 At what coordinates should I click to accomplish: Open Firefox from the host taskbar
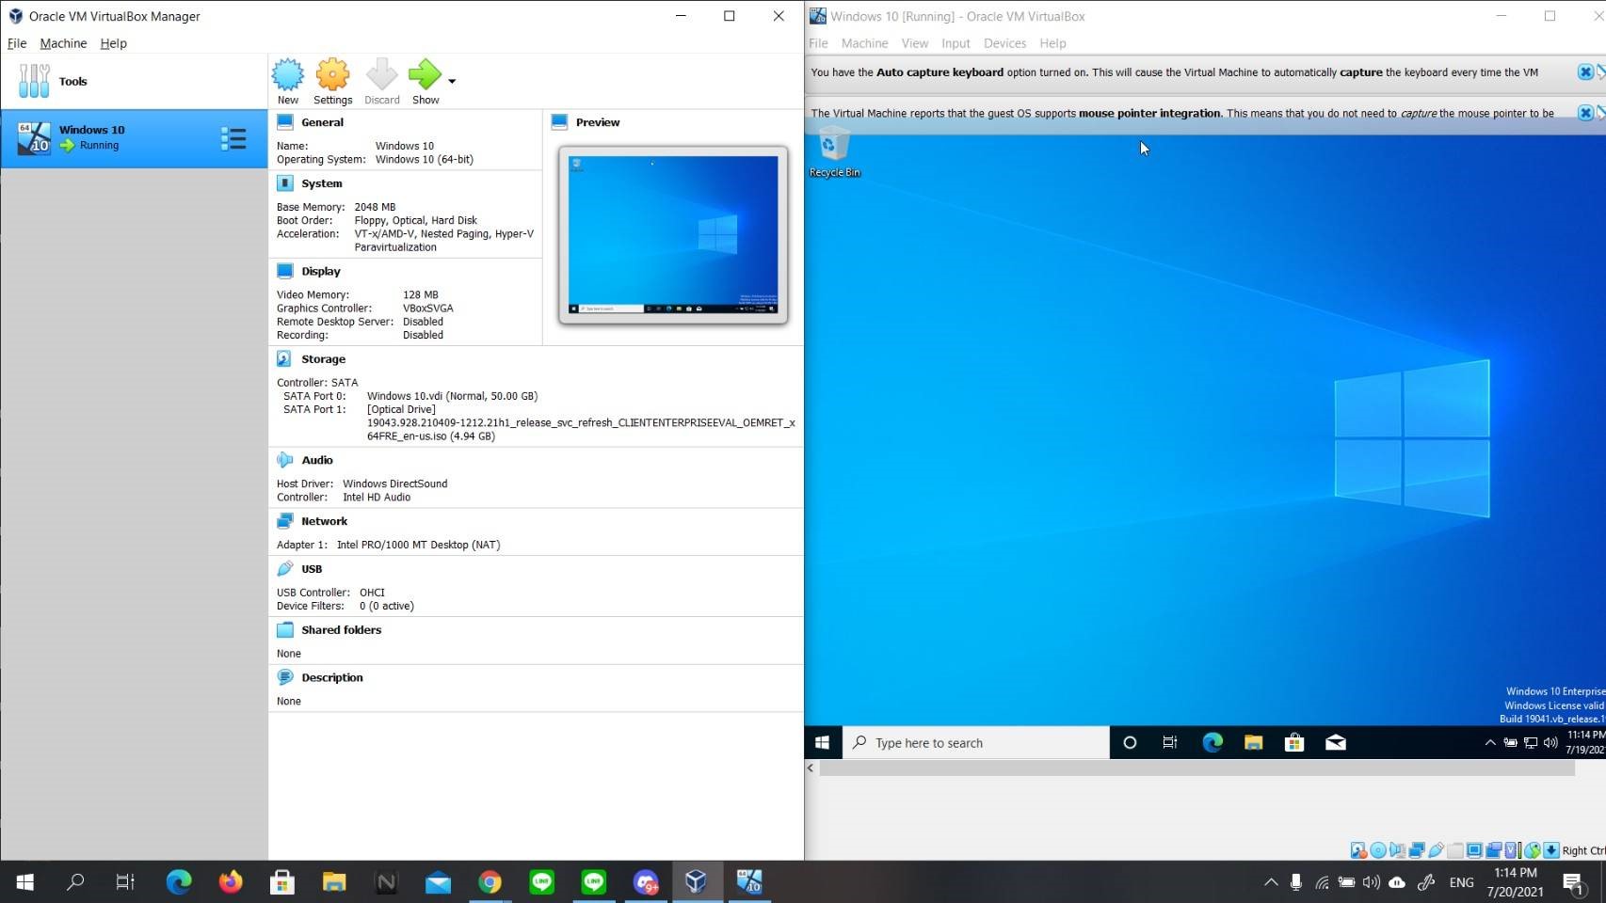[231, 881]
